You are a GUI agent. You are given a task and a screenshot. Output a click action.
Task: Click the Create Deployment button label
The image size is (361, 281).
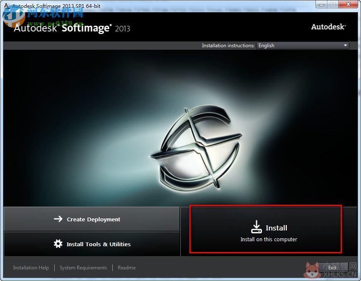[x=94, y=219]
